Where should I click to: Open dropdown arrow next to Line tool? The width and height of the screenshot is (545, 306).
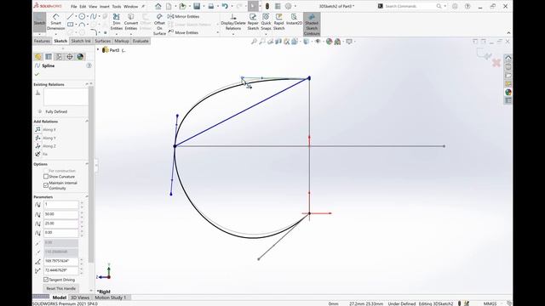(76, 17)
